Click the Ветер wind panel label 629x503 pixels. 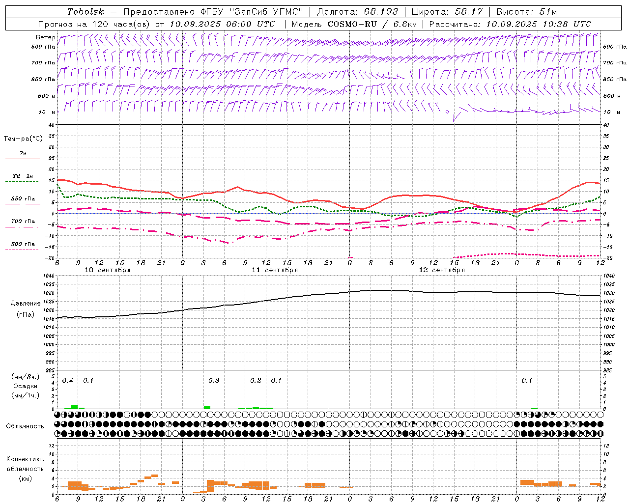(x=45, y=37)
